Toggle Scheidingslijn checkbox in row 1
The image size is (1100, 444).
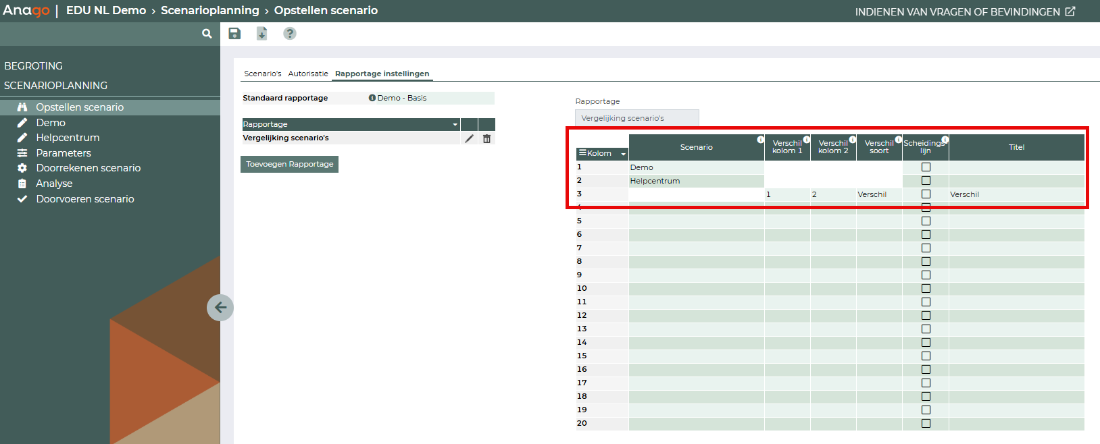[x=926, y=167]
